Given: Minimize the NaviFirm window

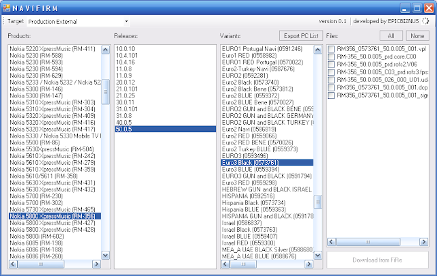Looking at the screenshot, I should click(405, 7).
